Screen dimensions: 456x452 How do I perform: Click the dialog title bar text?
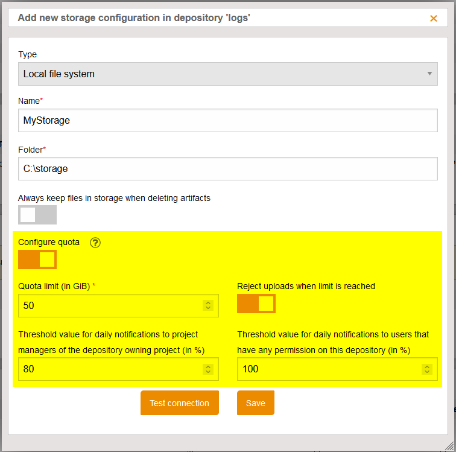click(134, 18)
